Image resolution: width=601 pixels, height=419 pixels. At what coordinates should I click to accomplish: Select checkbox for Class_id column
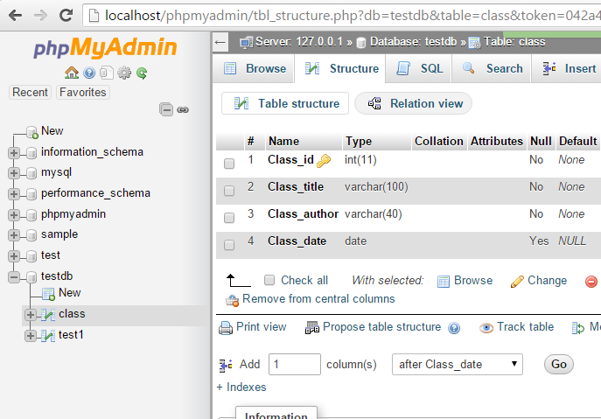point(229,164)
